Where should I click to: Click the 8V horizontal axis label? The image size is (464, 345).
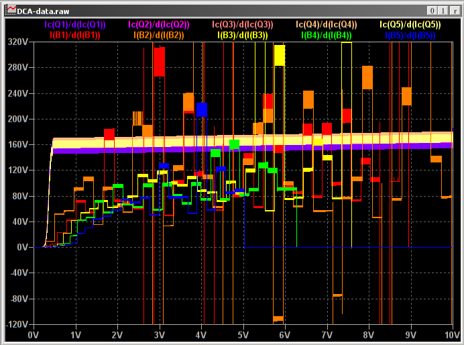[369, 335]
